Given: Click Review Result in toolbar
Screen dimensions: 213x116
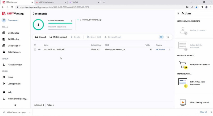Looking at the screenshot, I should [x=113, y=37].
